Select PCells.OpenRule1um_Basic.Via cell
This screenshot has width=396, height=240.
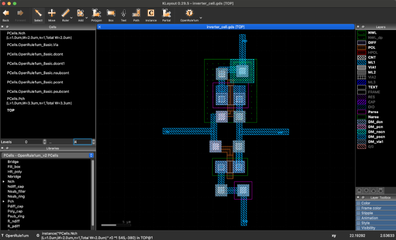click(x=33, y=44)
